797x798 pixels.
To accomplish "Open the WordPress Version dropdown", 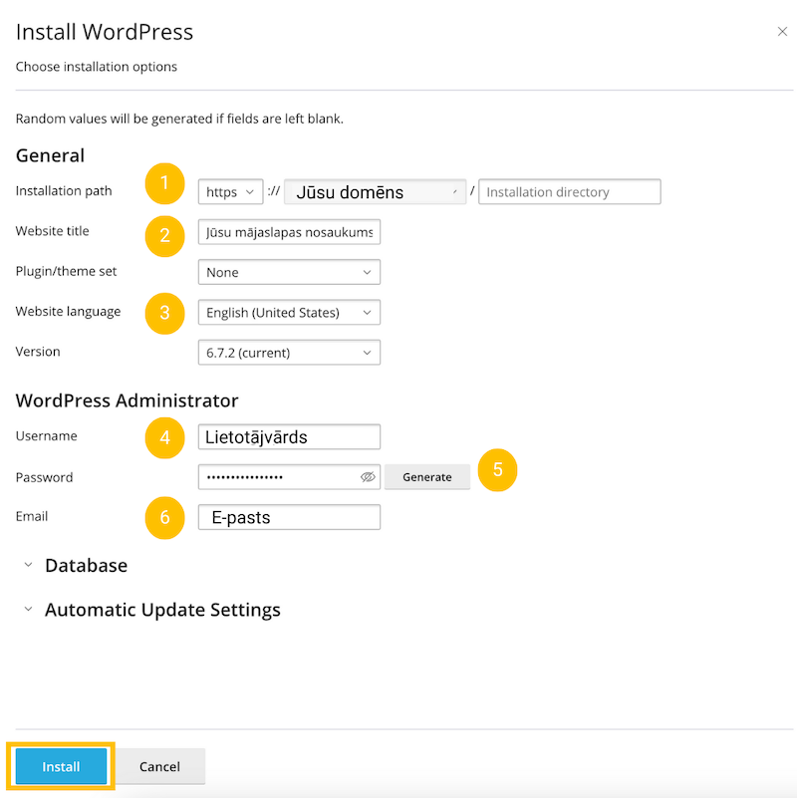I will pyautogui.click(x=289, y=353).
